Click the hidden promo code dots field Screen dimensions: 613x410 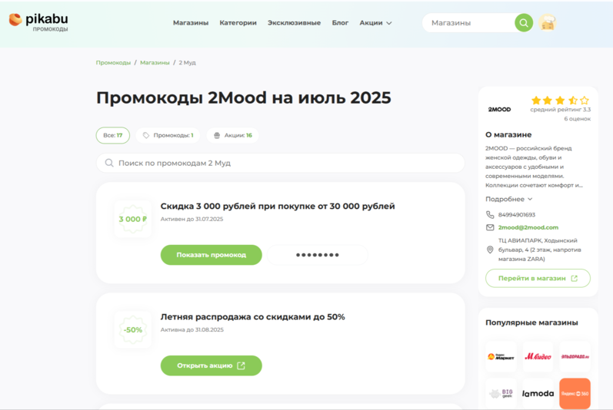[x=318, y=255]
